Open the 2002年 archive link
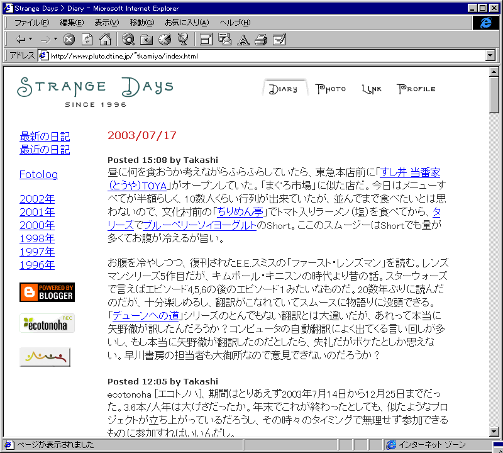 (37, 199)
